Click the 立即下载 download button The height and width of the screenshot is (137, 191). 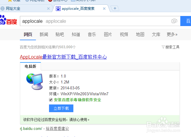[x=61, y=108]
